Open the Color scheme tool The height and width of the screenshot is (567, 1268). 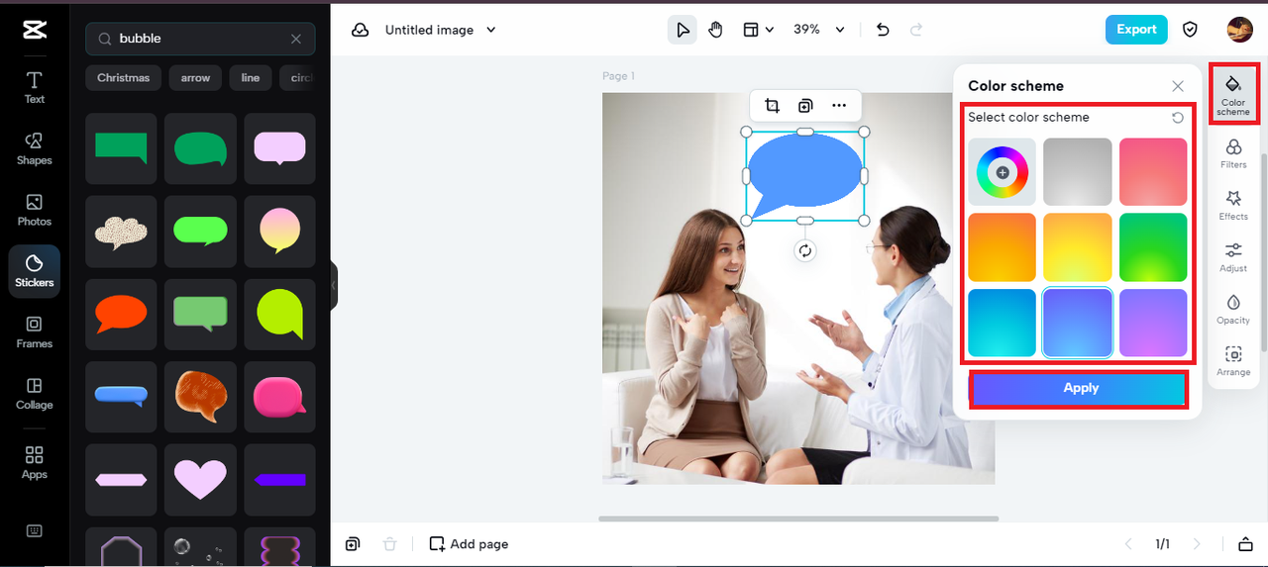[x=1233, y=93]
